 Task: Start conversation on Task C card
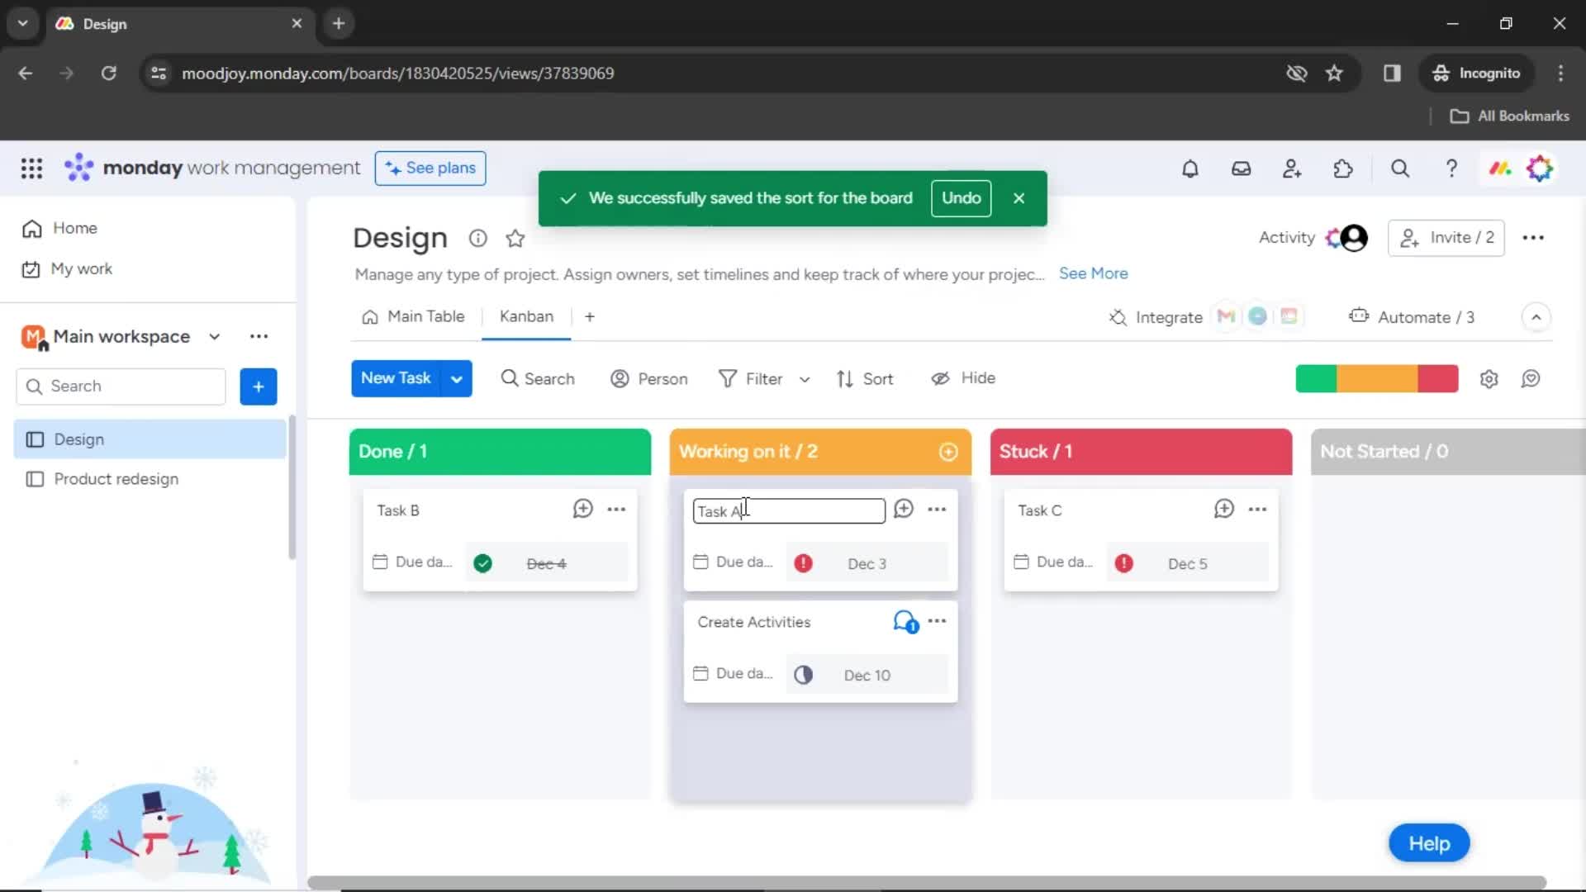click(1224, 509)
